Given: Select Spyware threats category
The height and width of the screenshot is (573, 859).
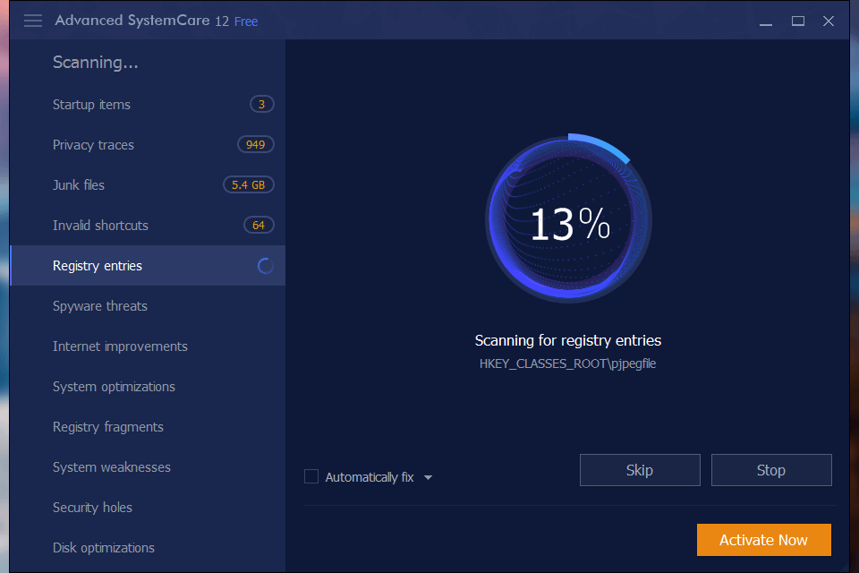Looking at the screenshot, I should click(100, 305).
